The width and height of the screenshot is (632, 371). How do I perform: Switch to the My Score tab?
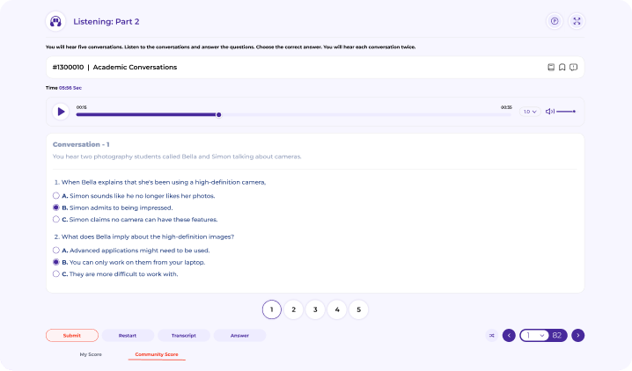(x=92, y=354)
